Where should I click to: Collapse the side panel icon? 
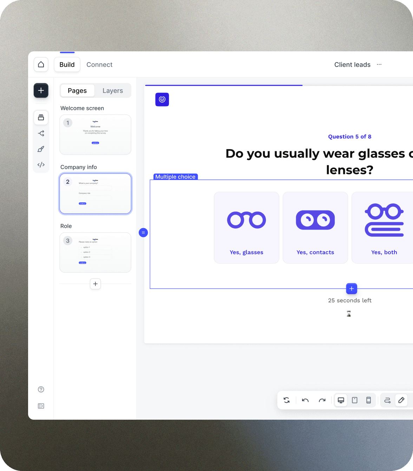[x=41, y=406]
